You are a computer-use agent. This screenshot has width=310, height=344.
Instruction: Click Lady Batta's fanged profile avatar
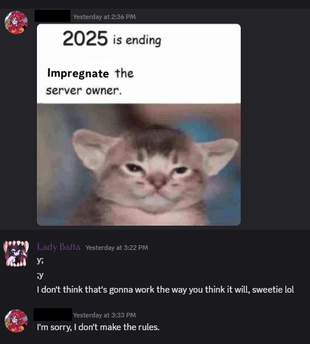(x=16, y=253)
